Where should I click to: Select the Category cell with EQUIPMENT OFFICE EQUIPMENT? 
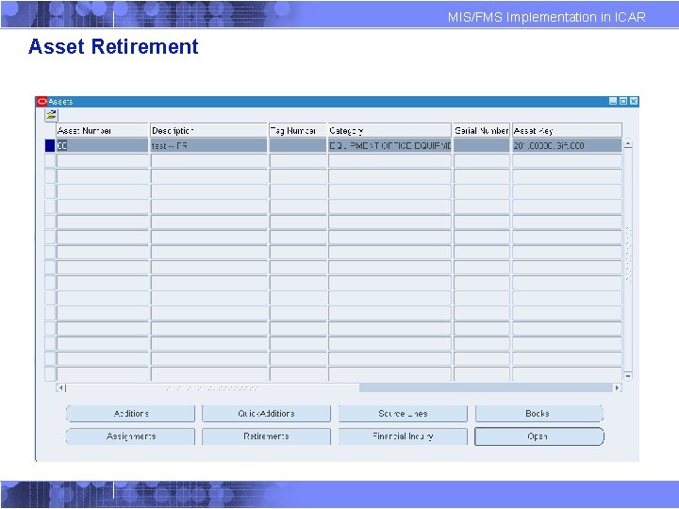[x=389, y=146]
